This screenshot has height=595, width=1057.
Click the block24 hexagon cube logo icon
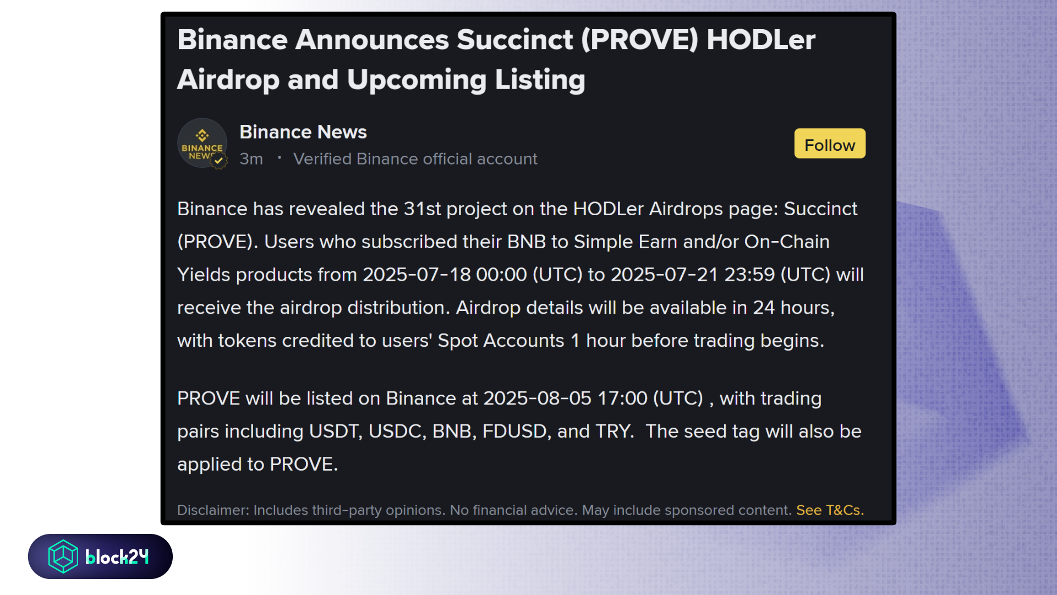[63, 556]
